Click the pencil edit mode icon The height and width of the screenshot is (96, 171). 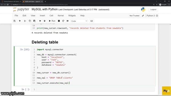tap(143, 16)
